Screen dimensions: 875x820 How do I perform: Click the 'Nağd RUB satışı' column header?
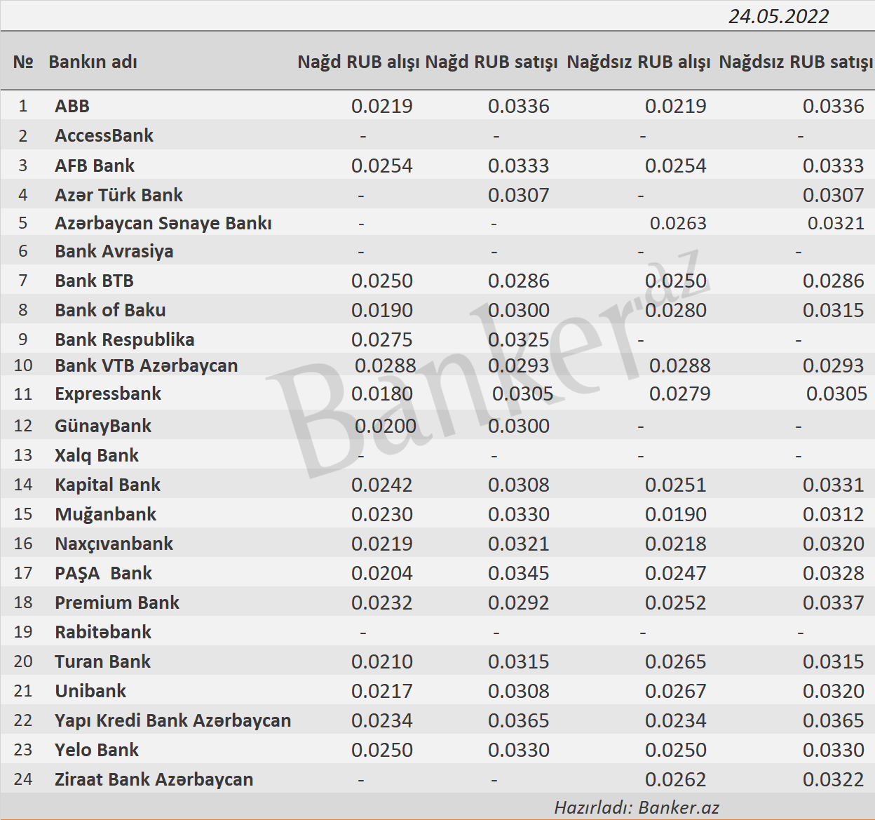[x=491, y=62]
